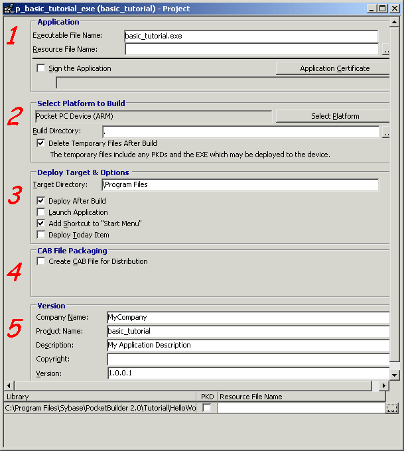Click the library's Resource File Name cell
Screen dimensions: 404x451
click(301, 408)
